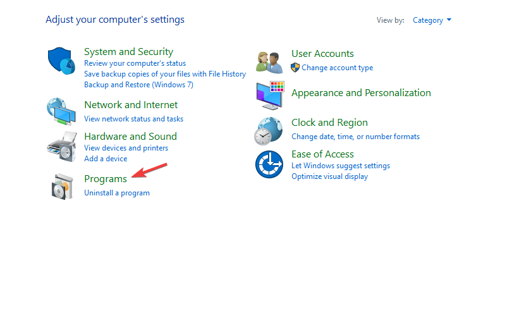Select Add a device link
Viewport: 505px width, 320px height.
point(106,159)
